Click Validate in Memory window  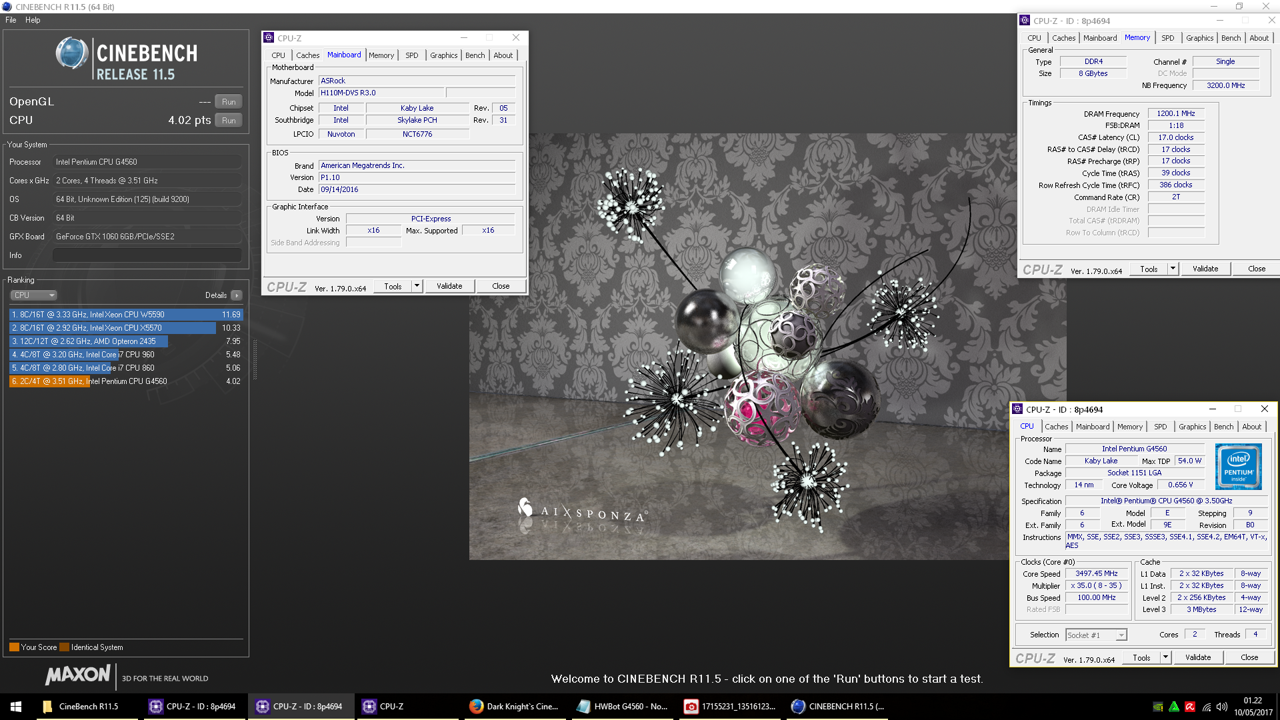tap(1205, 269)
